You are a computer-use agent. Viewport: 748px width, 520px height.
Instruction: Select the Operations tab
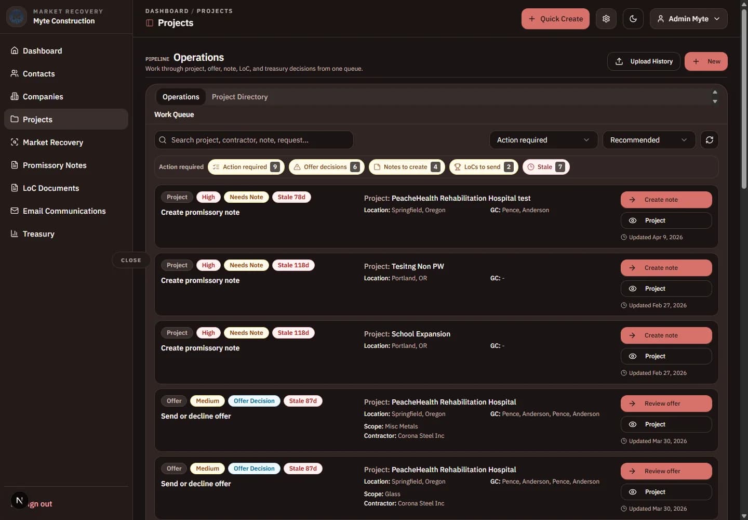click(x=181, y=97)
